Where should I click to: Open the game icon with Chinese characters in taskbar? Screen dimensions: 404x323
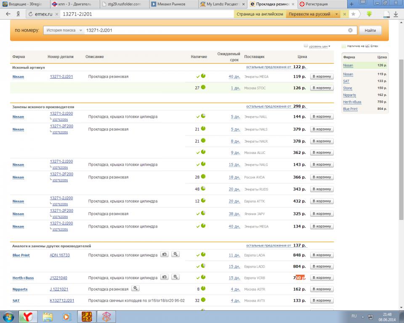click(87, 317)
